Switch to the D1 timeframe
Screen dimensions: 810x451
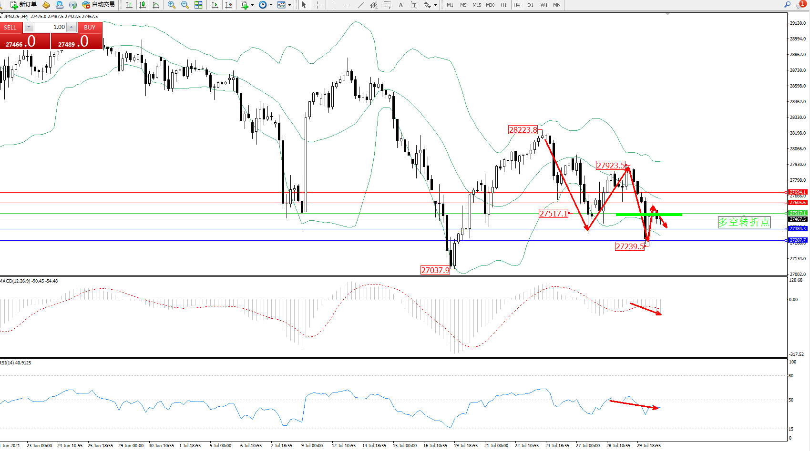530,5
